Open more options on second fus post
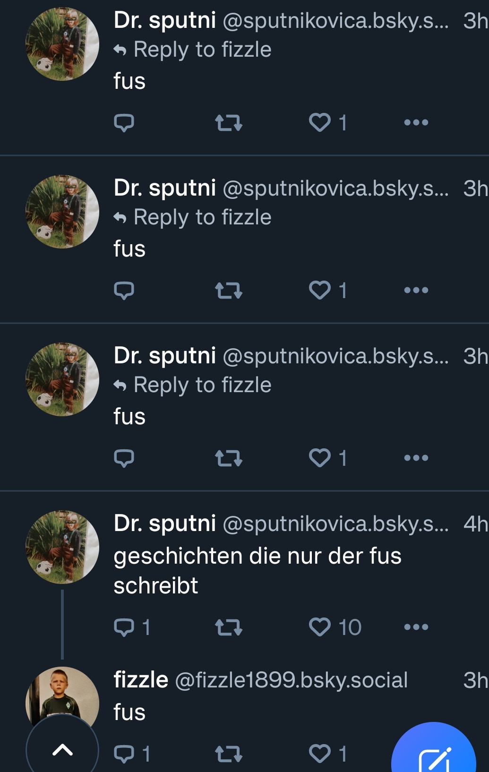This screenshot has width=489, height=772. (x=416, y=291)
